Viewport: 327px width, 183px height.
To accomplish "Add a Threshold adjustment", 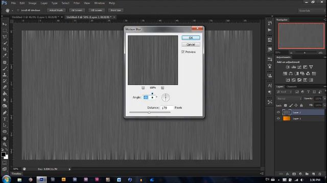I will pyautogui.click(x=299, y=80).
